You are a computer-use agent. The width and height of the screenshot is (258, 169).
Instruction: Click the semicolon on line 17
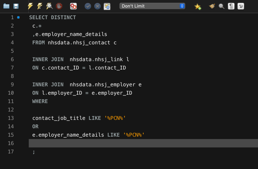34,152
